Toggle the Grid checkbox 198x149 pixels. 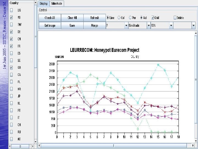tap(153, 18)
